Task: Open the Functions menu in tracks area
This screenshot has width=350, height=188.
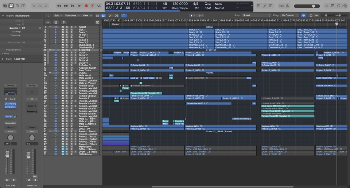Action: [x=71, y=16]
